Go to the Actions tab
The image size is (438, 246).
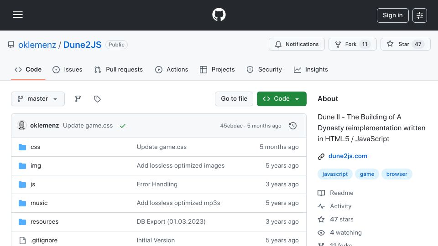(x=172, y=69)
